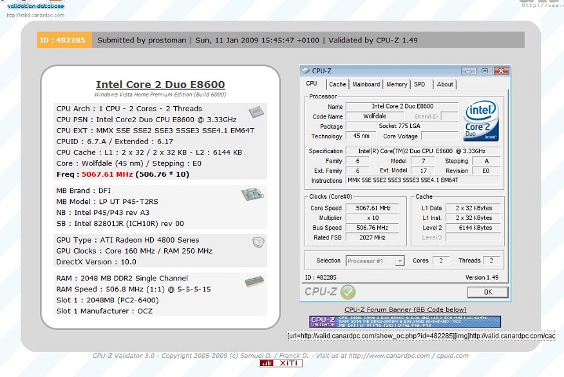Click the Slot 1 Manufacturer : OCZ line
The image size is (564, 377).
[104, 311]
